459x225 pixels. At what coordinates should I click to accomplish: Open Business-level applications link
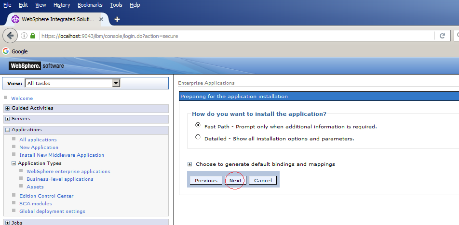point(60,179)
